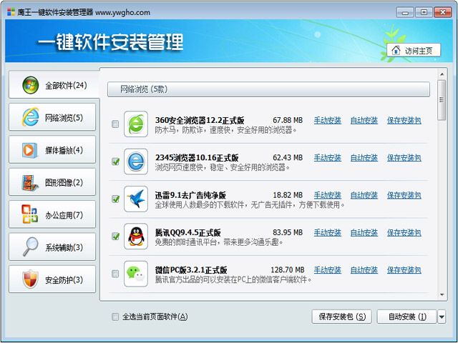
Task: Click 手动安装 link for 微信PC版
Action: 328,270
